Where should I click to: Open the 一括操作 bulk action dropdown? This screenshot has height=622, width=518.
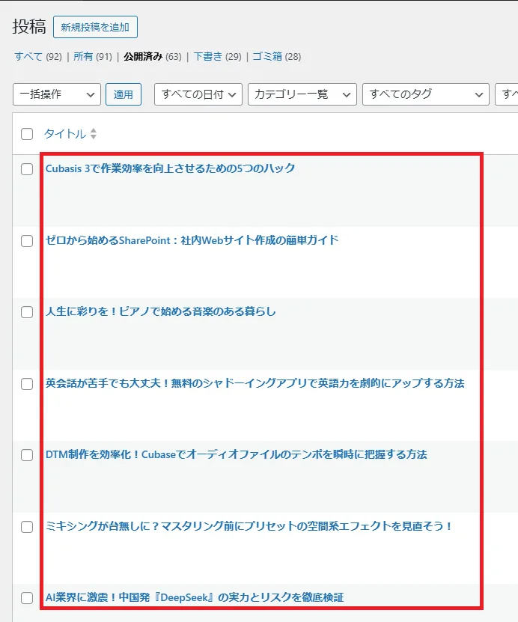pos(57,94)
